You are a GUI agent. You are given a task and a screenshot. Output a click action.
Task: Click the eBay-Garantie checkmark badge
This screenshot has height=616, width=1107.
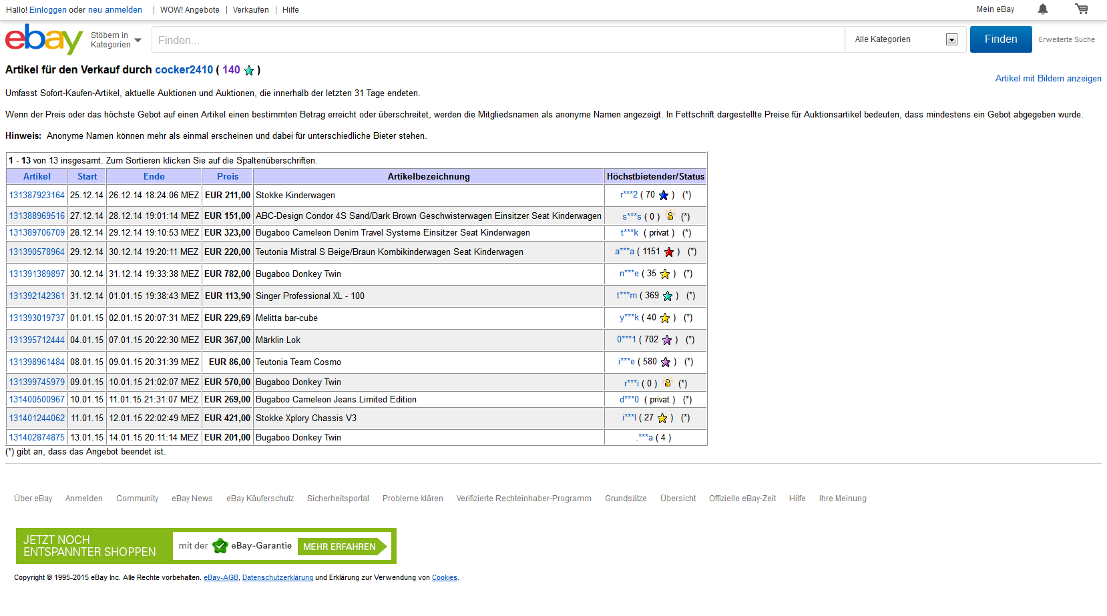pos(220,546)
